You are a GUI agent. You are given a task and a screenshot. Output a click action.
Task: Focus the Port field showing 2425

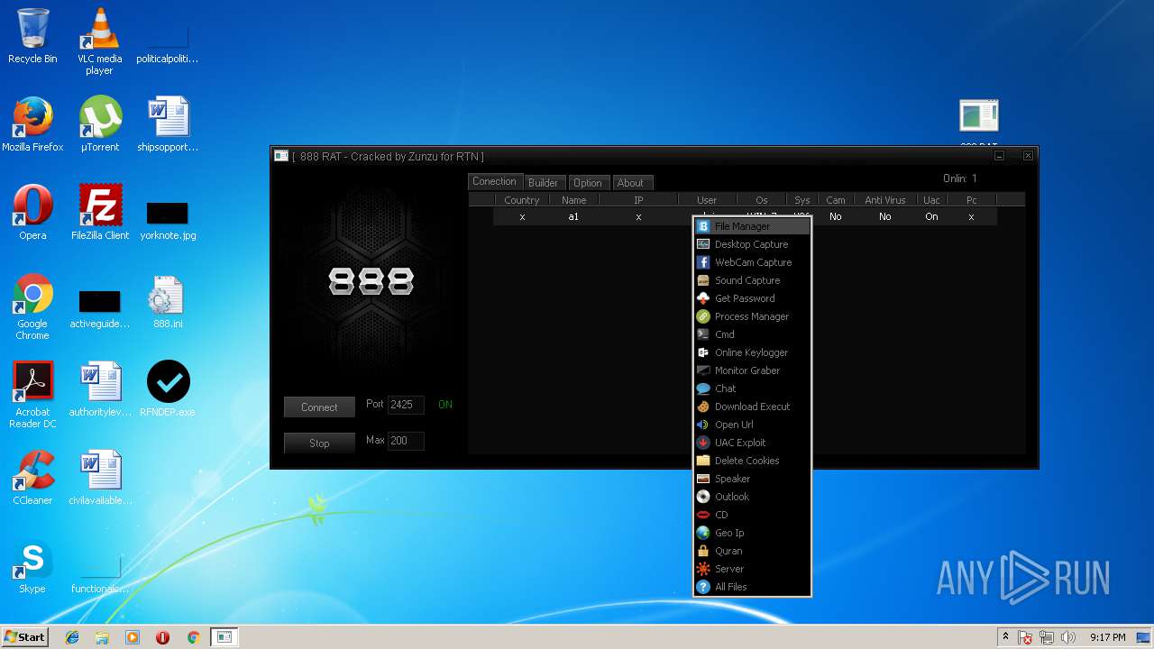406,405
